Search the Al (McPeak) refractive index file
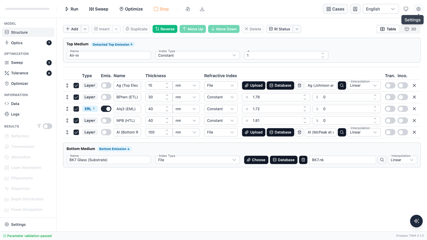This screenshot has width=427, height=240. (x=342, y=132)
